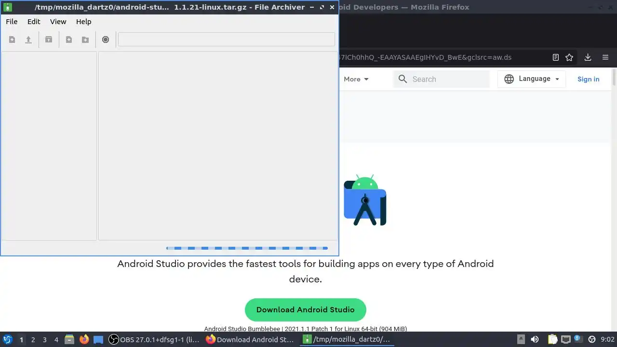Click the network connection tray icon

(565, 339)
